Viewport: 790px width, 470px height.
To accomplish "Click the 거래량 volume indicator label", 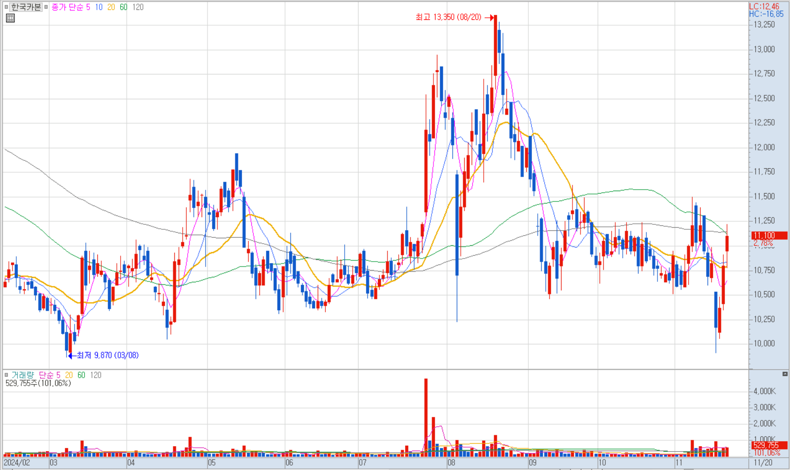I will 23,375.
